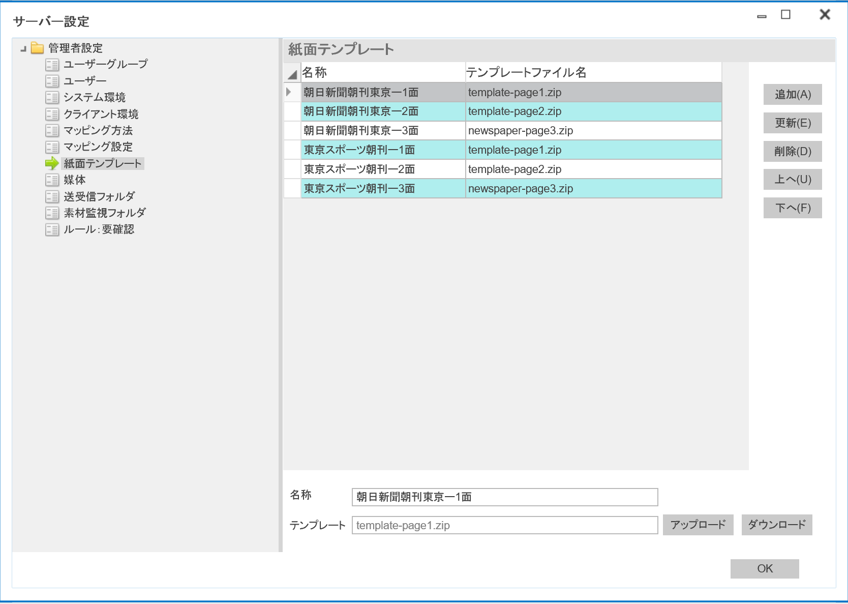Click newspaper-page3.zip in 東京スポーツ朝刊ー3面 row
Image resolution: width=848 pixels, height=604 pixels.
tap(594, 189)
